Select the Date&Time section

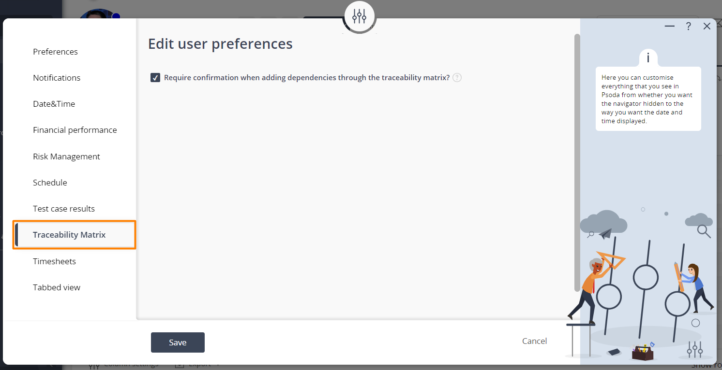click(x=54, y=104)
